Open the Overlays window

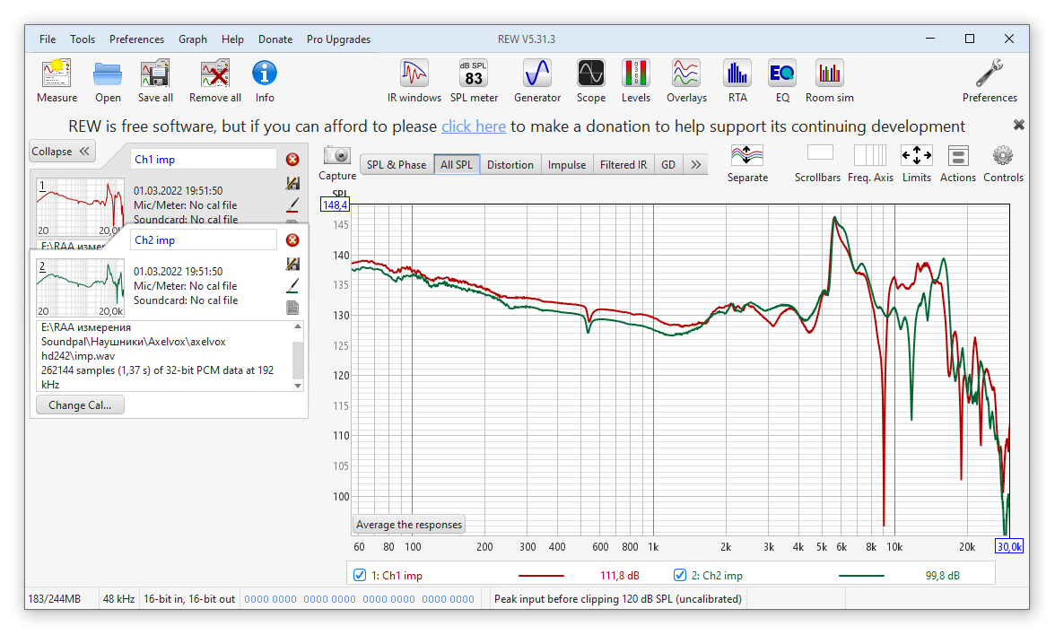[686, 74]
